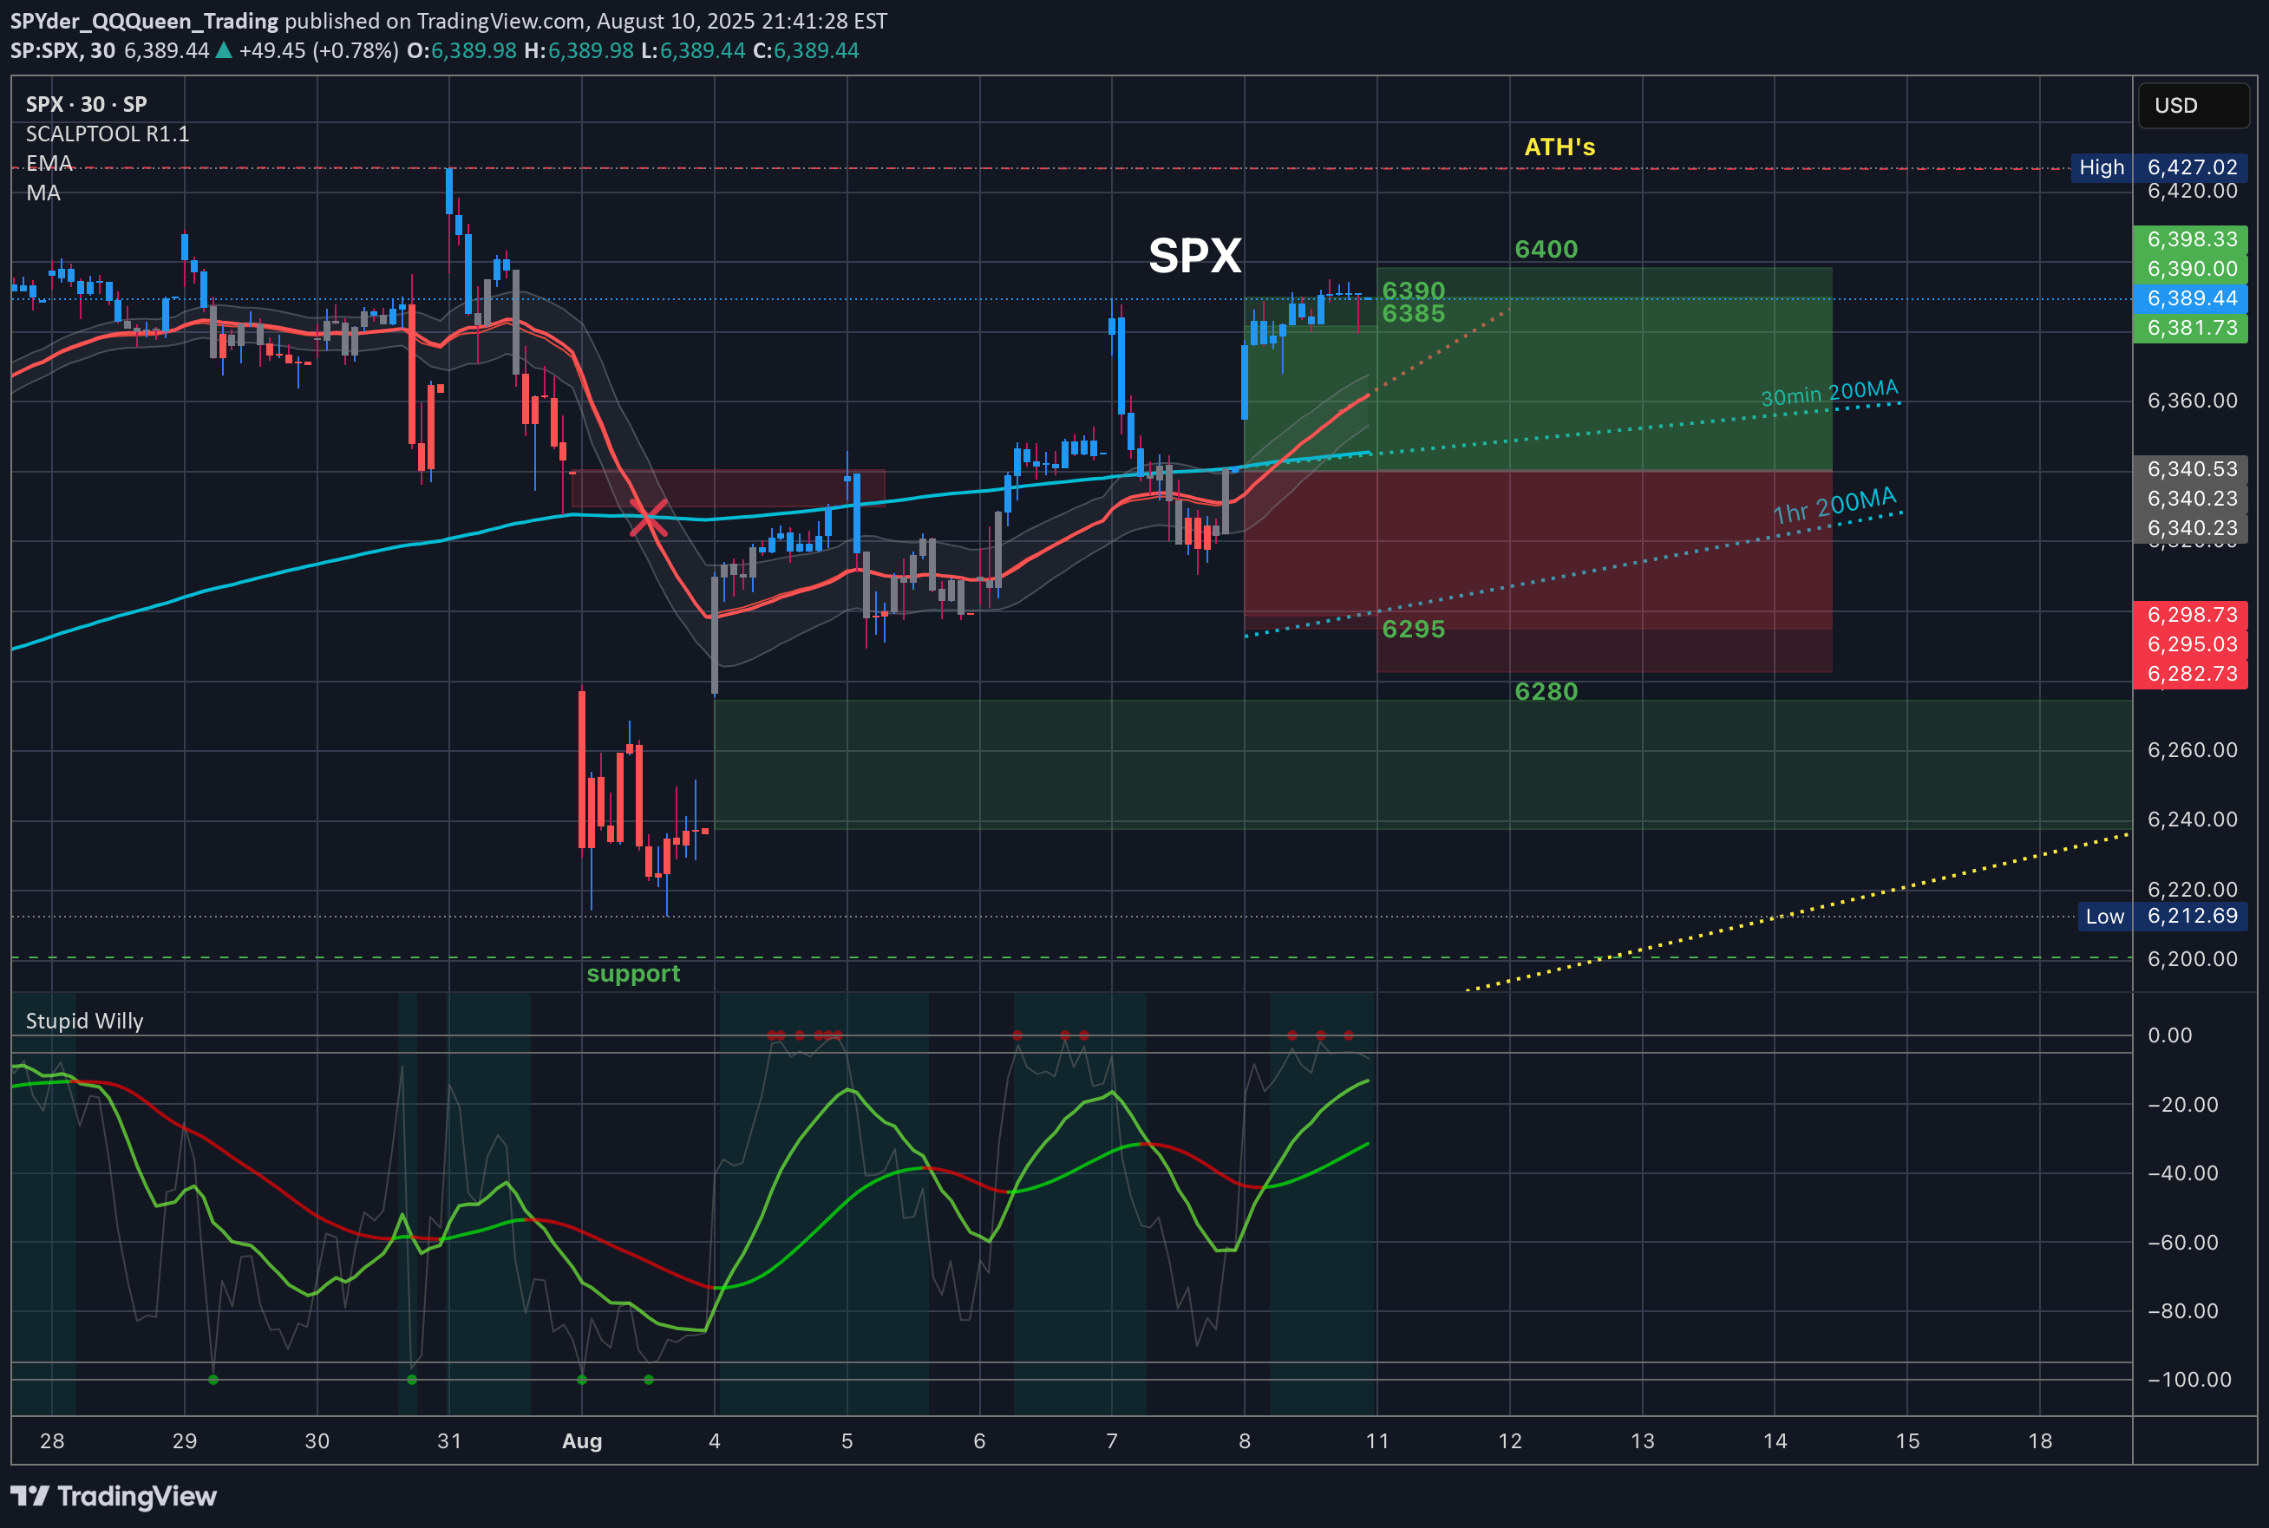Click the 6,295.03 red price tag
Image resolution: width=2269 pixels, height=1528 pixels.
(x=2191, y=644)
